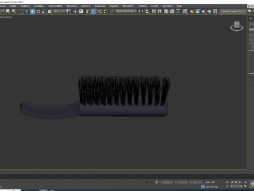Open the Create menu
The image size is (254, 191).
coord(13,6)
